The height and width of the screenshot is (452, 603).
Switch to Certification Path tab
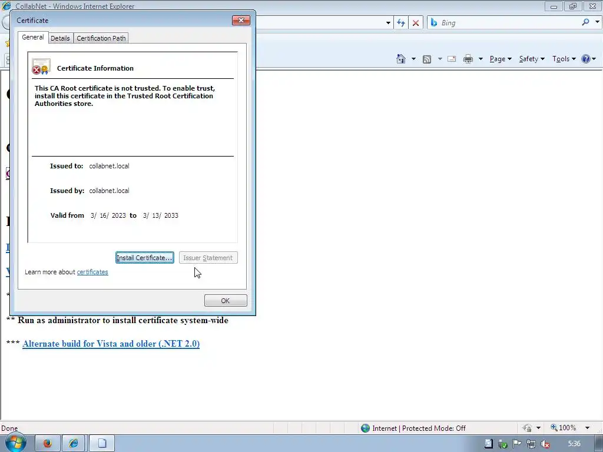point(101,38)
